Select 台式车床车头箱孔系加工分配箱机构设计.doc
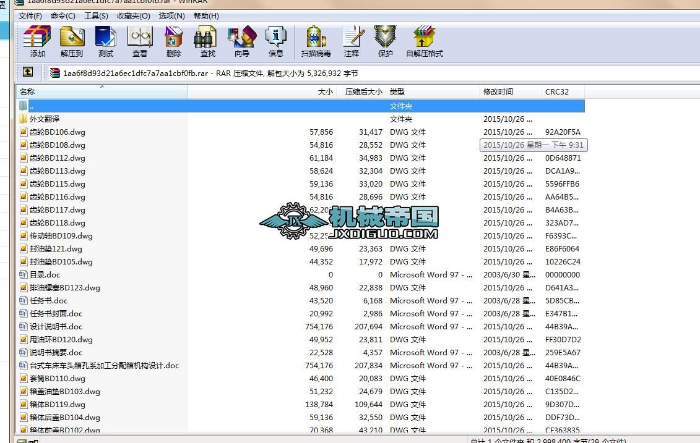700x443 pixels. 104,365
